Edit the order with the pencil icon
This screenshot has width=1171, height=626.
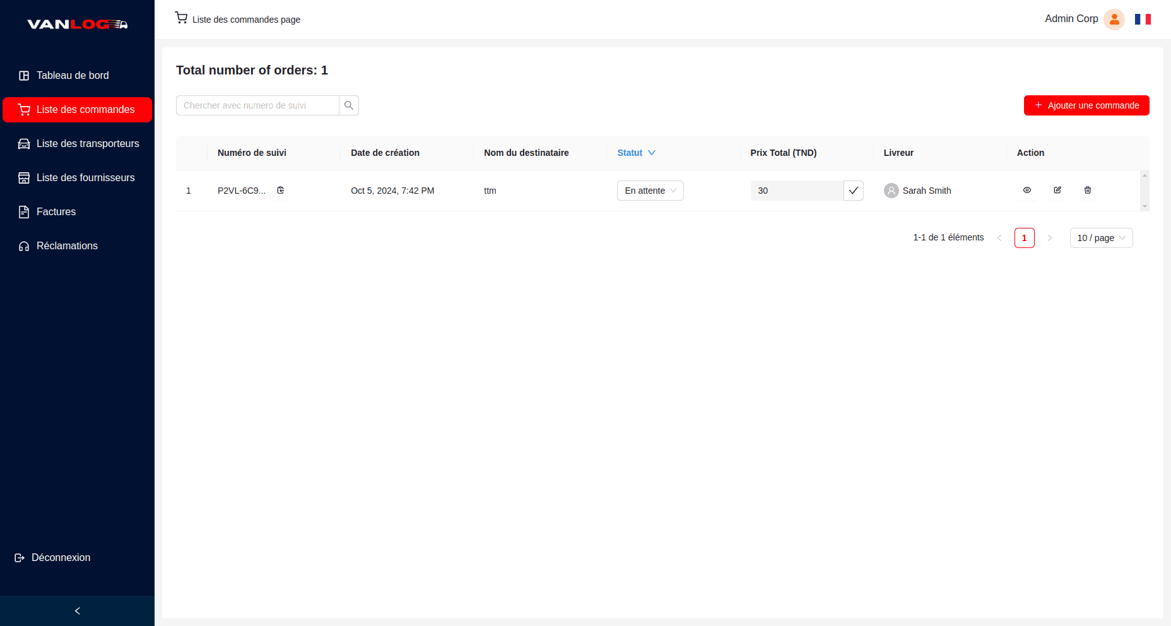pyautogui.click(x=1057, y=190)
